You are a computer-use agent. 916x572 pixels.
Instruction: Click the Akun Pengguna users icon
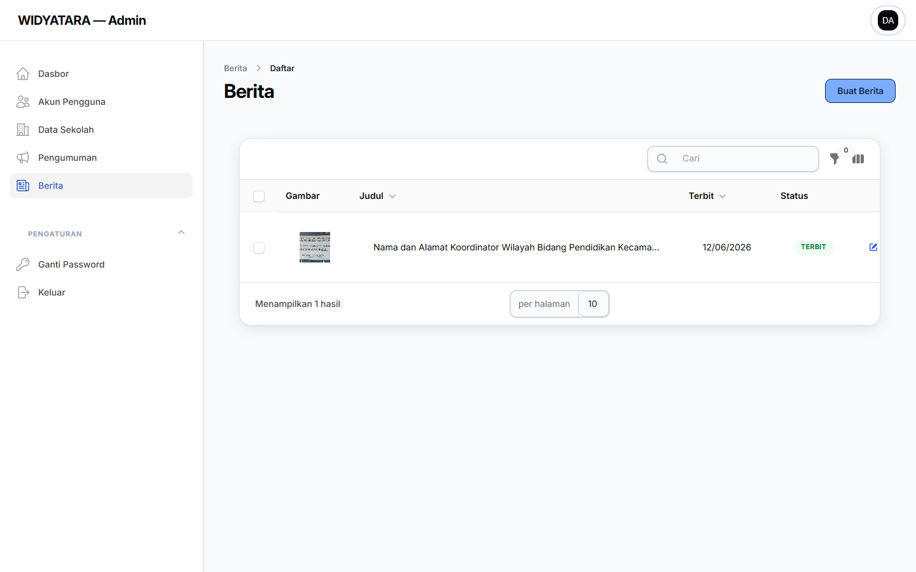(x=23, y=102)
